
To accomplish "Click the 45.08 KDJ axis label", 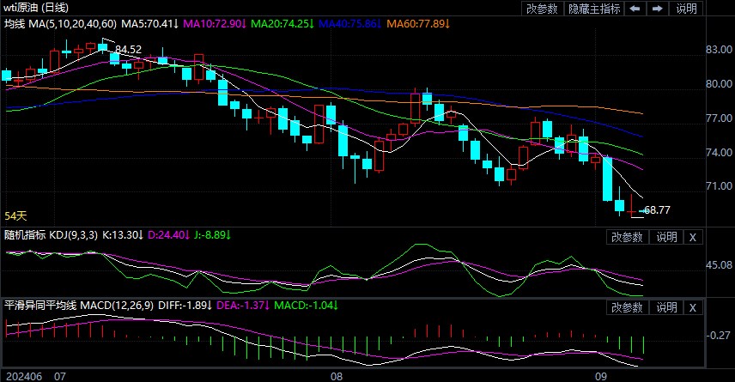I will coord(719,265).
